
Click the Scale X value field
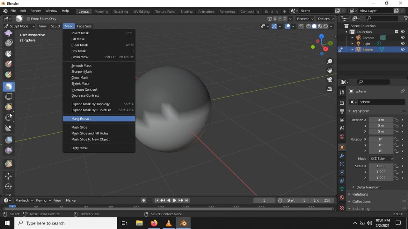pyautogui.click(x=381, y=166)
